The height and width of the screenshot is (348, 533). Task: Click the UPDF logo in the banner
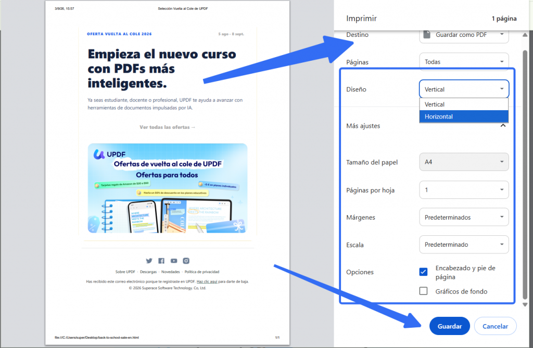tap(109, 154)
